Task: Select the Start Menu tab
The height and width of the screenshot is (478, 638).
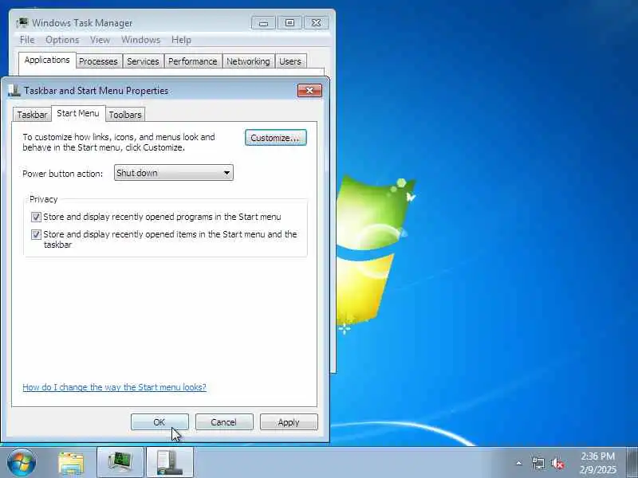Action: pos(78,113)
